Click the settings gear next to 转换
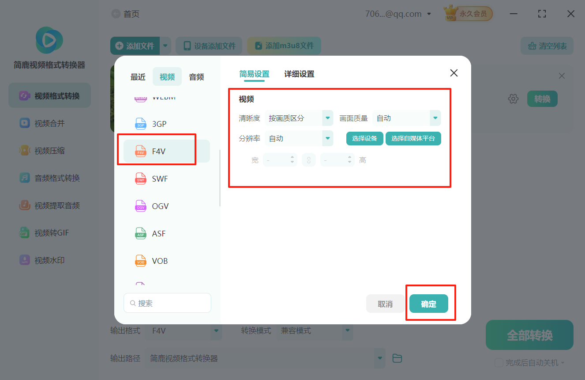 513,99
